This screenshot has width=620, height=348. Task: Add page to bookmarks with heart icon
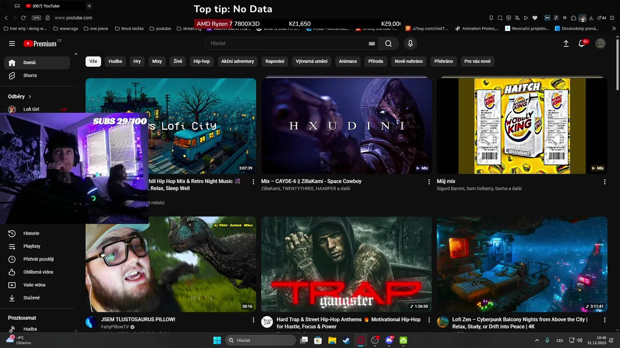(535, 18)
